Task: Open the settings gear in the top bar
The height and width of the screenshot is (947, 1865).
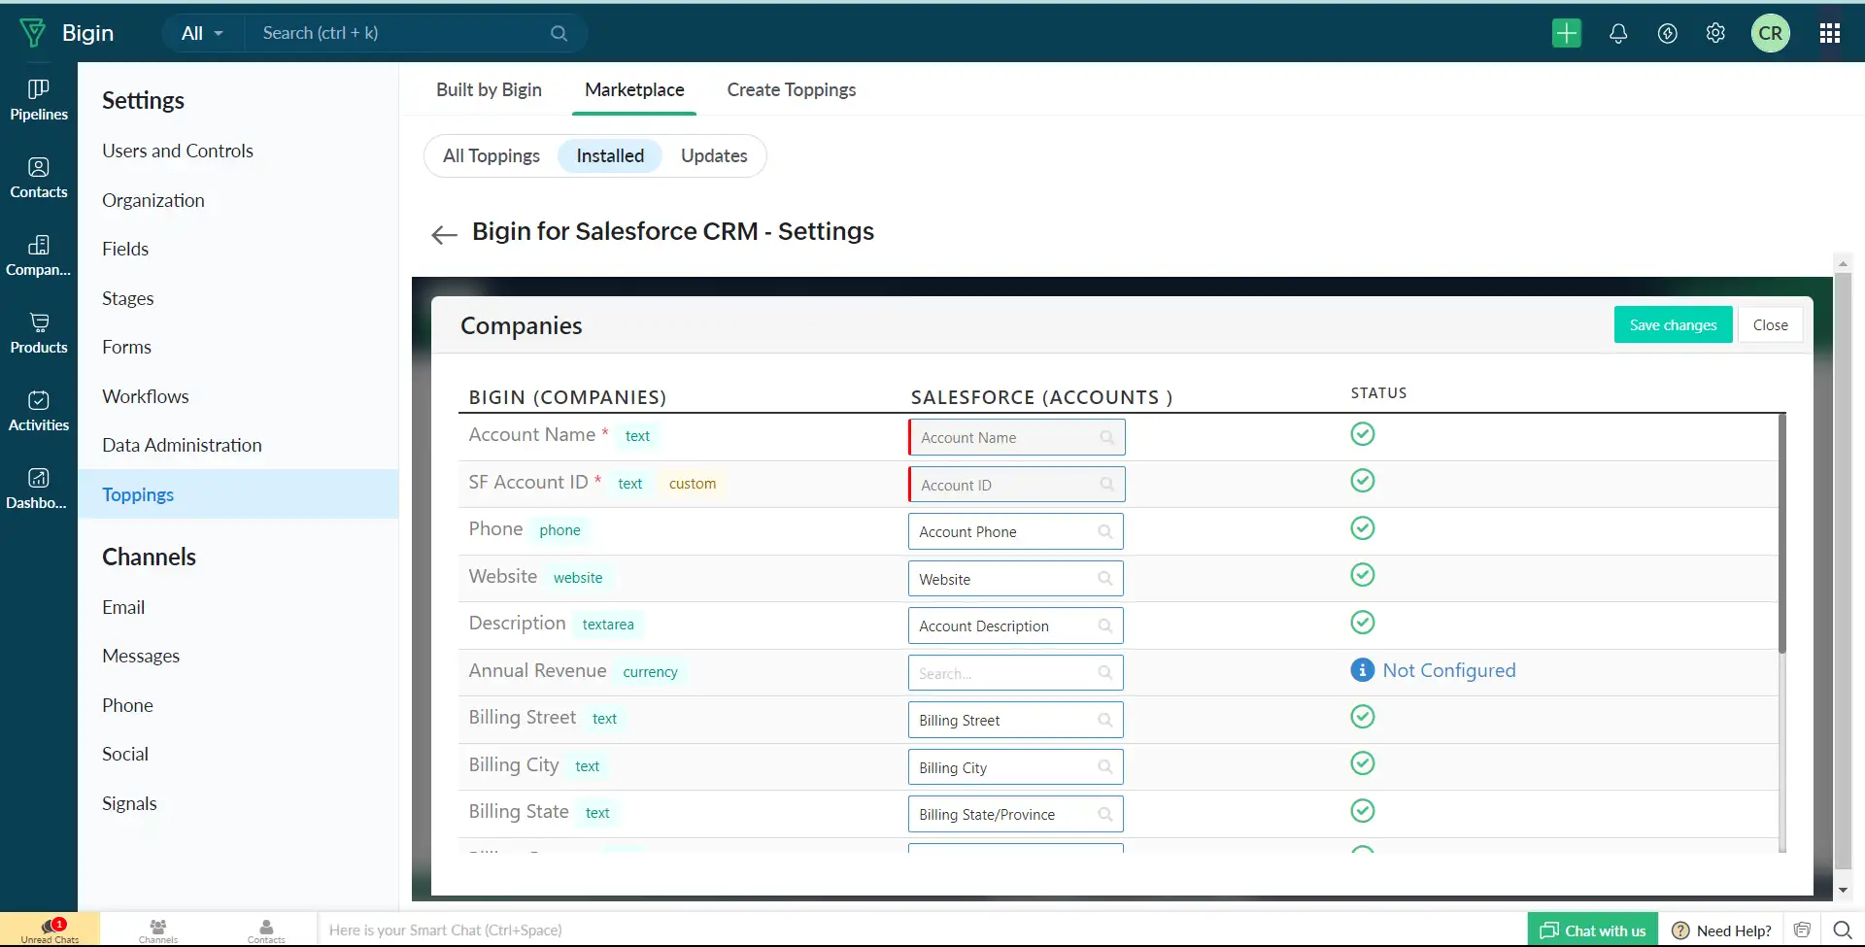Action: [x=1715, y=32]
